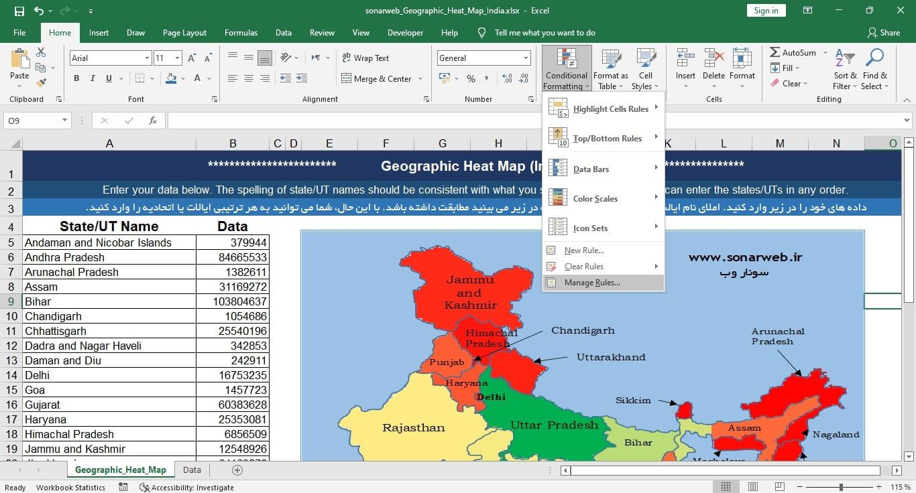Open fill color bucket swatch
916x493 pixels.
170,78
